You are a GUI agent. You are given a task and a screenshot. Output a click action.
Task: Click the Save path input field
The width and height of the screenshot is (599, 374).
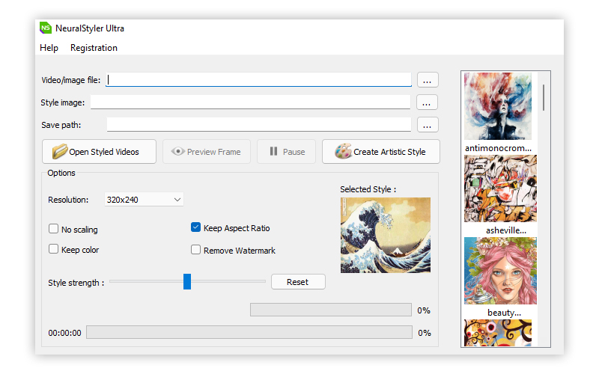coord(258,124)
